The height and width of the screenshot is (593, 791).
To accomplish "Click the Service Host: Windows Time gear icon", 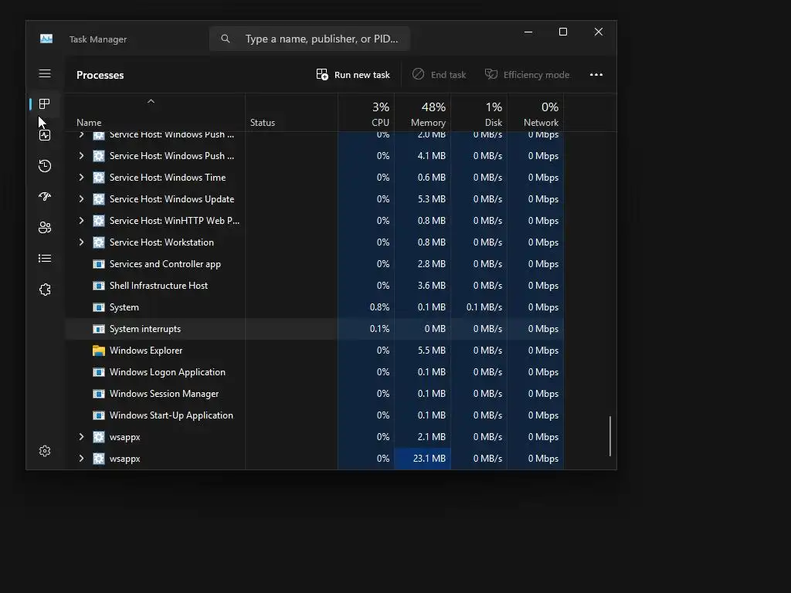I will (99, 178).
